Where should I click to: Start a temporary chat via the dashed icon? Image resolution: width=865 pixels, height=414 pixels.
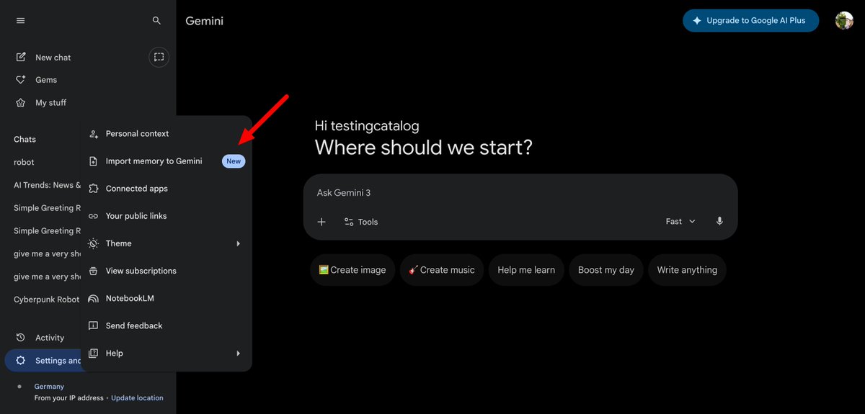click(x=159, y=57)
